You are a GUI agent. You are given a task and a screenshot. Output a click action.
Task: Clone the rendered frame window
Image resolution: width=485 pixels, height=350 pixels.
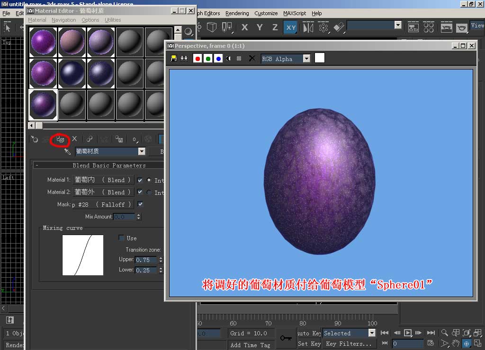point(184,59)
